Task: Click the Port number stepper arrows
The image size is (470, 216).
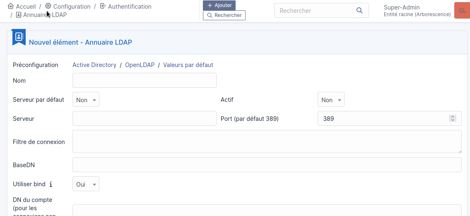Action: pyautogui.click(x=452, y=119)
